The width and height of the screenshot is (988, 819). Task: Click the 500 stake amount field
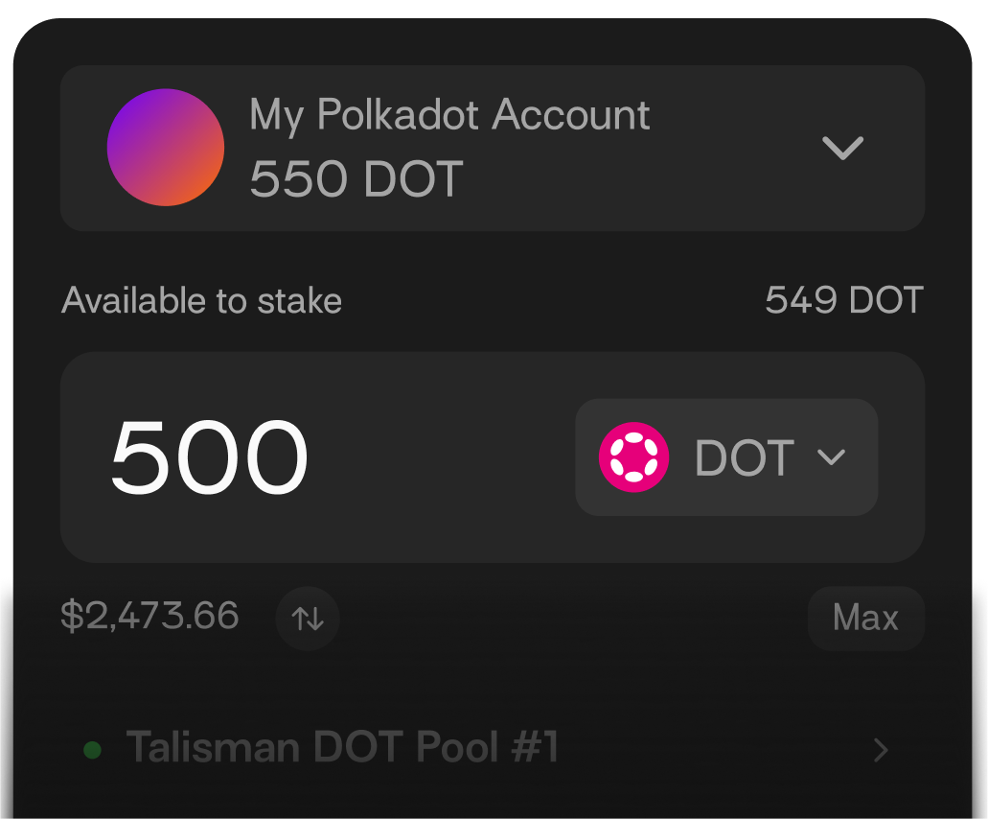tap(210, 457)
